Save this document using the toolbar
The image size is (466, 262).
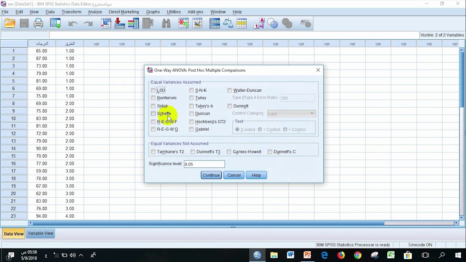click(24, 24)
